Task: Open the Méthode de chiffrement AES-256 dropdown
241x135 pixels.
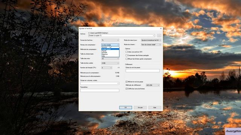Action: click(153, 85)
